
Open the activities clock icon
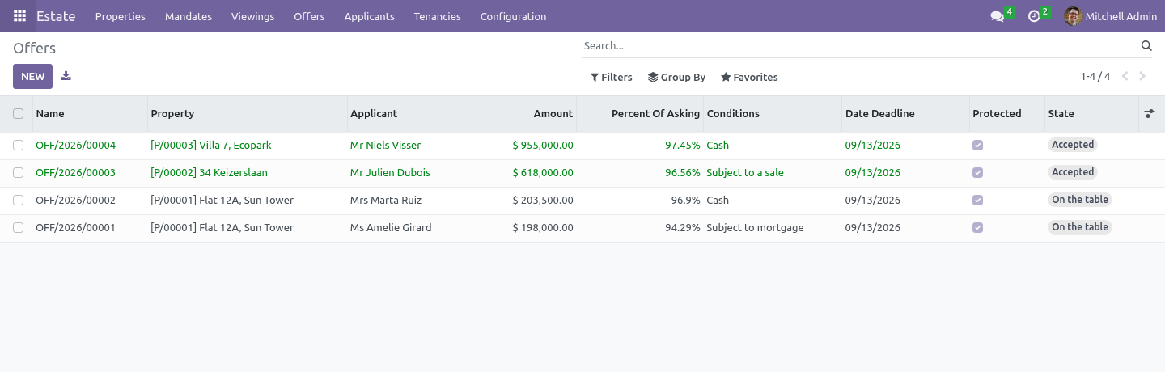[x=1034, y=16]
